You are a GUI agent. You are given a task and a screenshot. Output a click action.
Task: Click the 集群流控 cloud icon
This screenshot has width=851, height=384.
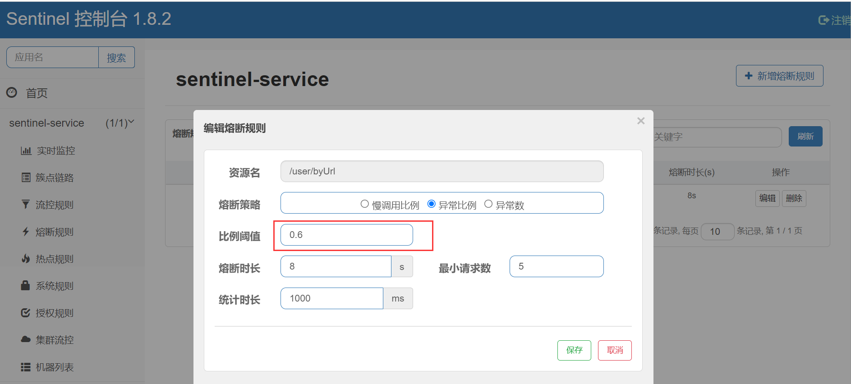tap(26, 339)
